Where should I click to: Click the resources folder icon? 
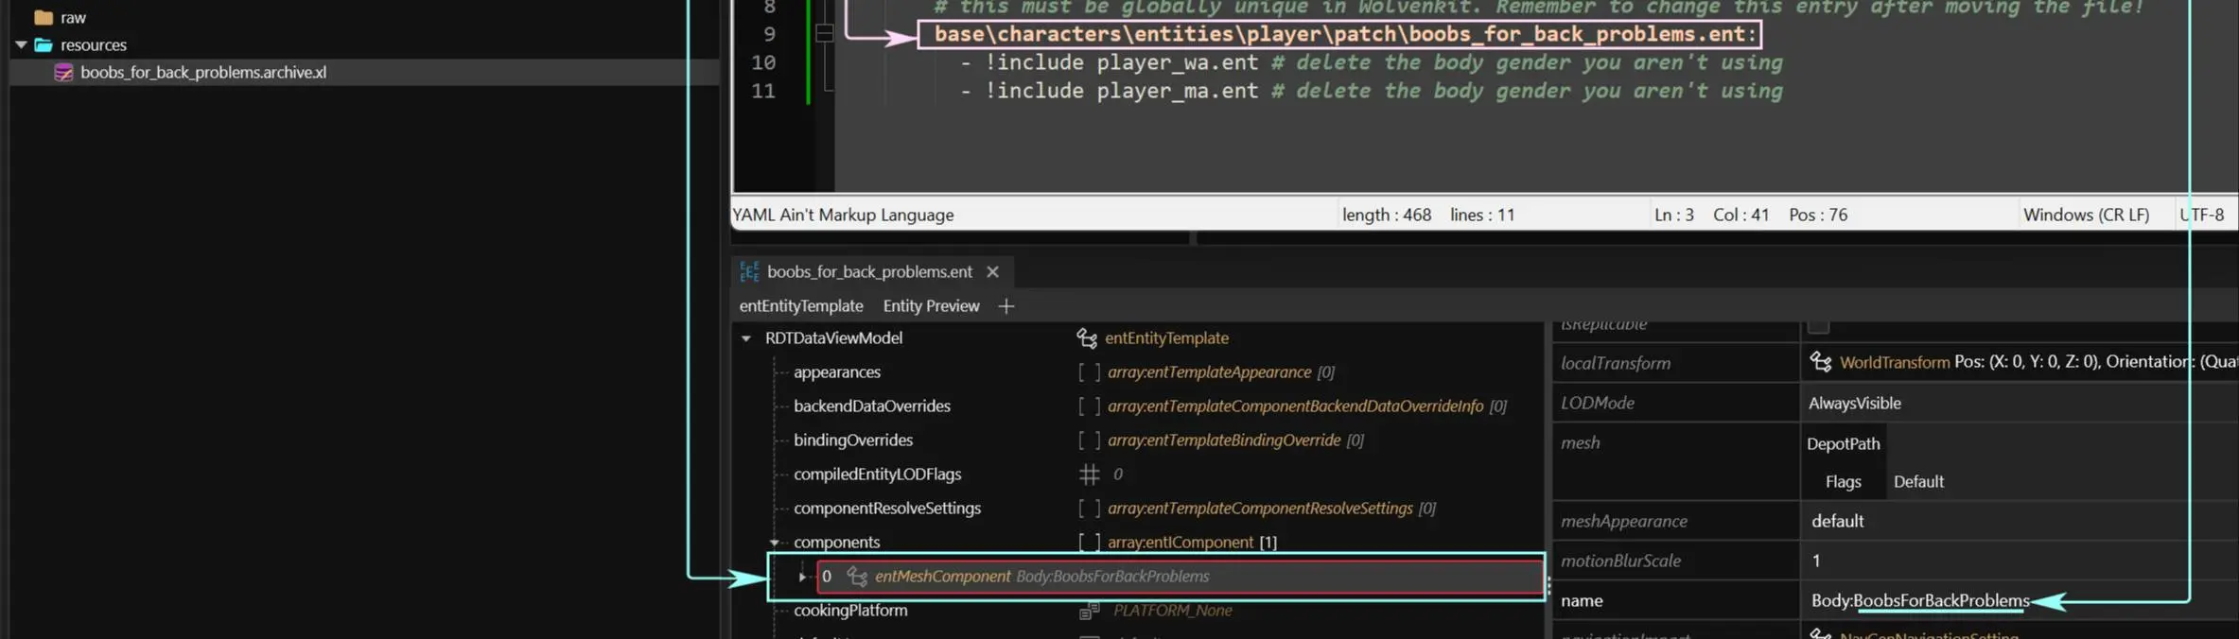point(43,44)
